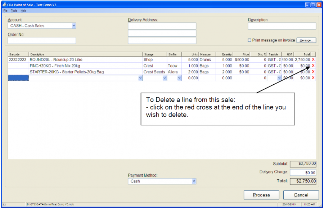324x209 pixels.
Task: Open the Help menu
Action: (x=23, y=10)
